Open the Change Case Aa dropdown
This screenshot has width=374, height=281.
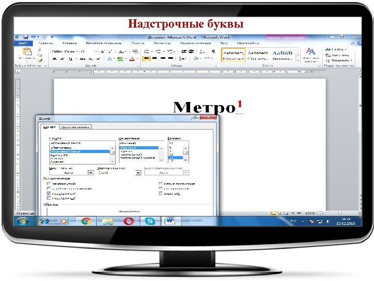122,52
